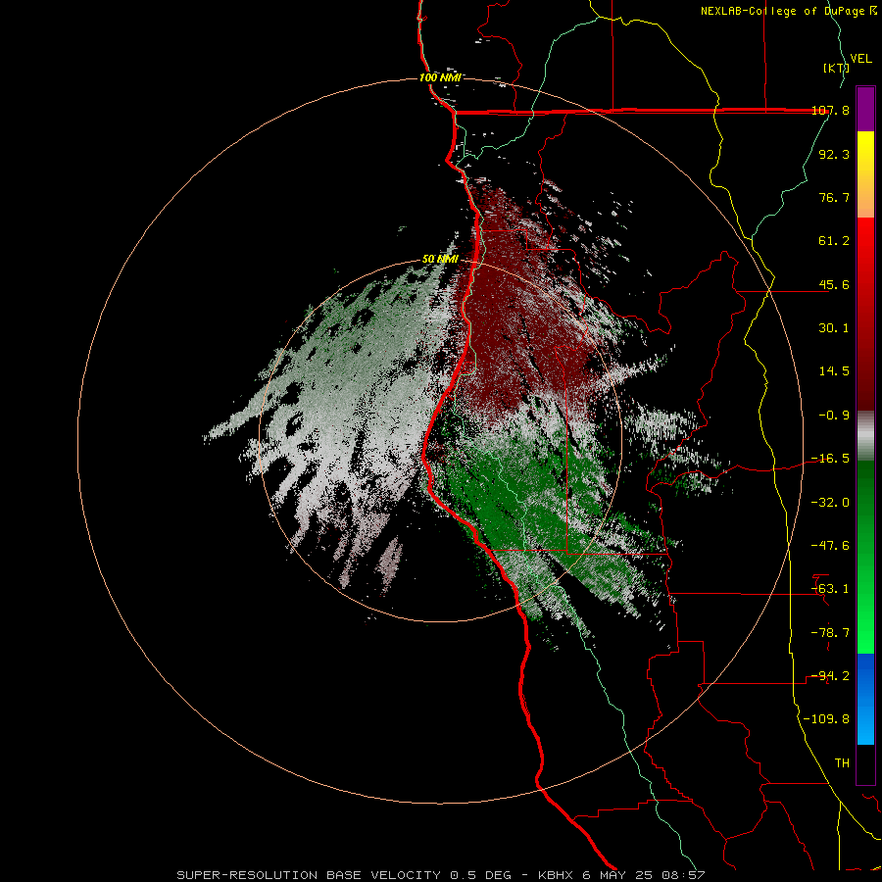Click the 92.3 velocity scale value
This screenshot has height=882, width=882.
(x=834, y=154)
